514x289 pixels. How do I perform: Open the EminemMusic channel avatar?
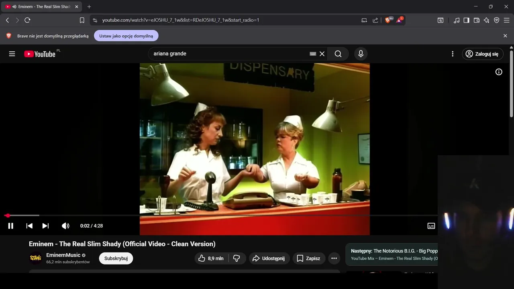click(36, 258)
